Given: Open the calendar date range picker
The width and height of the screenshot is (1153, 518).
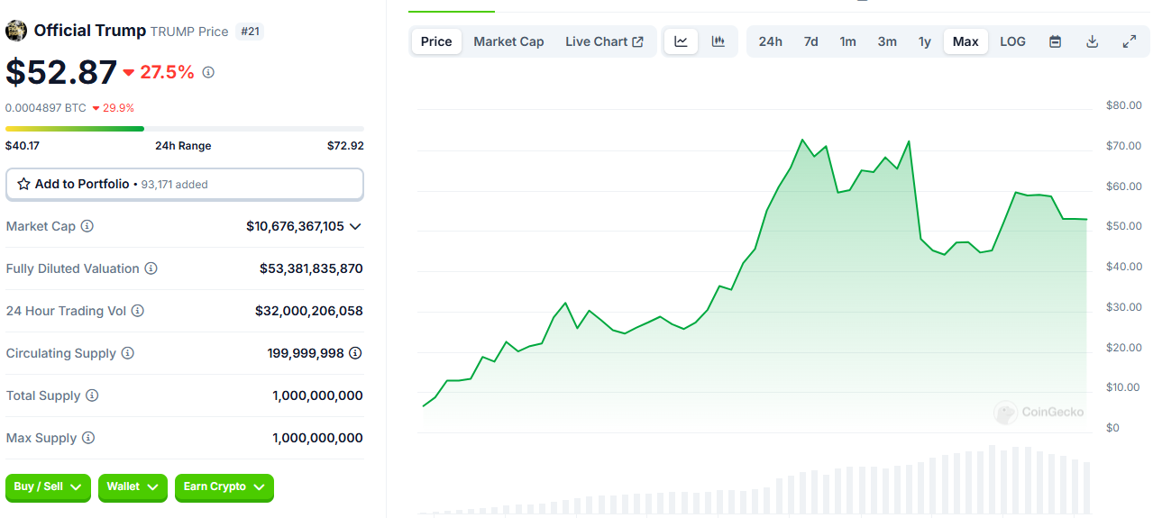Looking at the screenshot, I should pos(1055,41).
